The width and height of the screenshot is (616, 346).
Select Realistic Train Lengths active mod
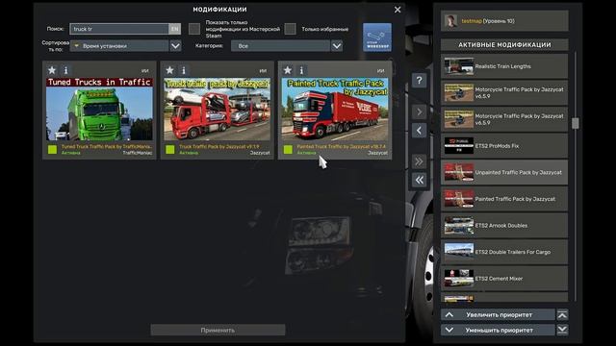click(x=504, y=66)
